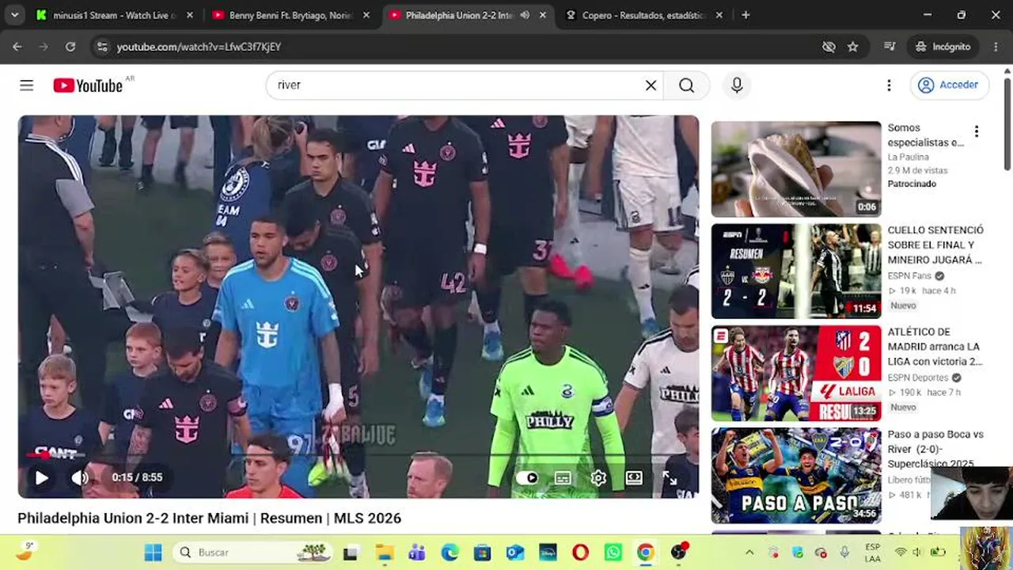Close the Copero Resultados tab
Viewport: 1013px width, 570px height.
pos(719,15)
